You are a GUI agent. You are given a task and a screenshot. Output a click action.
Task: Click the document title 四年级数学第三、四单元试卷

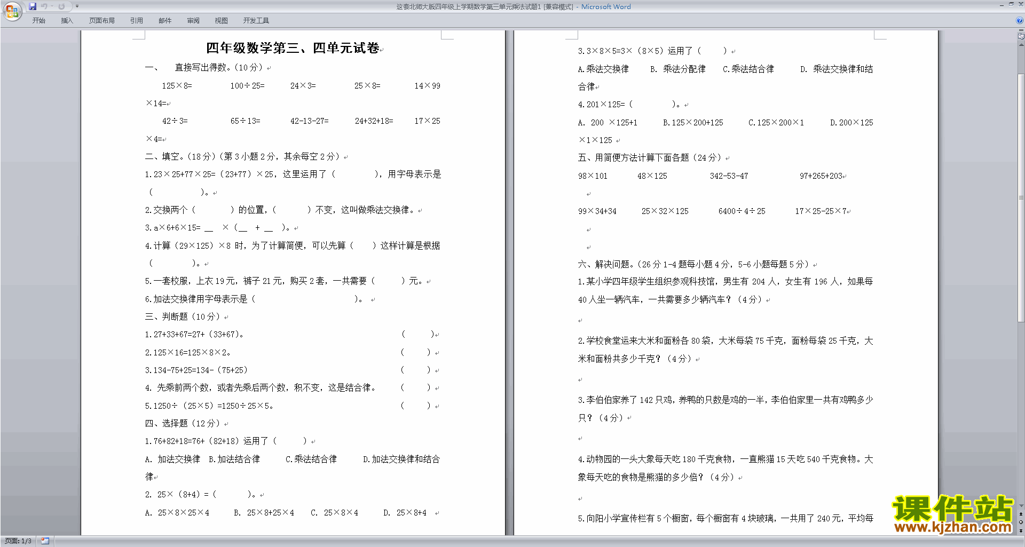pos(293,48)
